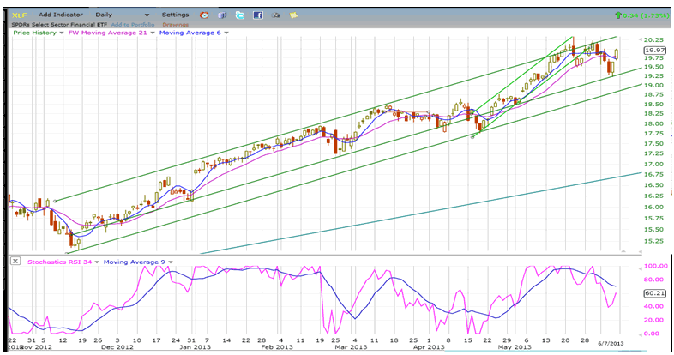The width and height of the screenshot is (674, 355).
Task: Open the yellow sticky note icon
Action: click(294, 15)
